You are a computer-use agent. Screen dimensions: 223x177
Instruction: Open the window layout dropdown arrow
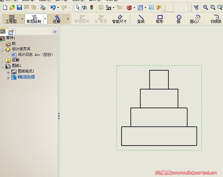[x=145, y=7]
